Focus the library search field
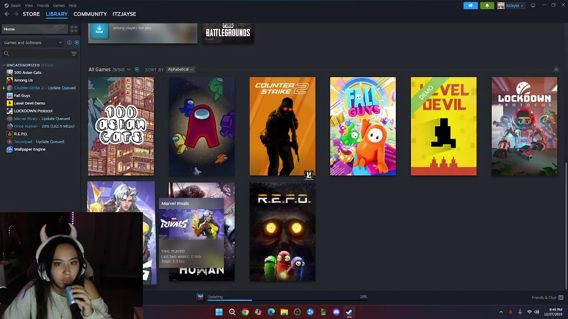The height and width of the screenshot is (319, 568). coord(35,54)
